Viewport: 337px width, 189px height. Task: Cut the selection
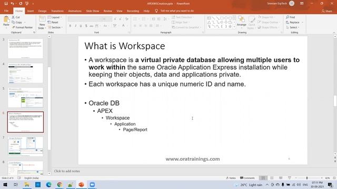click(x=16, y=17)
